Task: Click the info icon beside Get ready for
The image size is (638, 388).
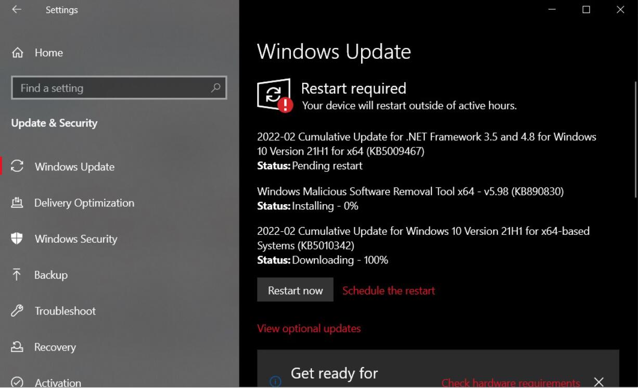Action: tap(275, 382)
